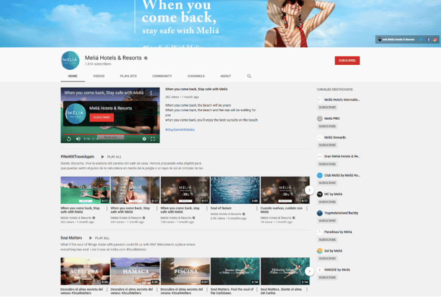Viewport: 441px width, 297px height.
Task: Open options menu for Soul of Nature video
Action: (257, 208)
